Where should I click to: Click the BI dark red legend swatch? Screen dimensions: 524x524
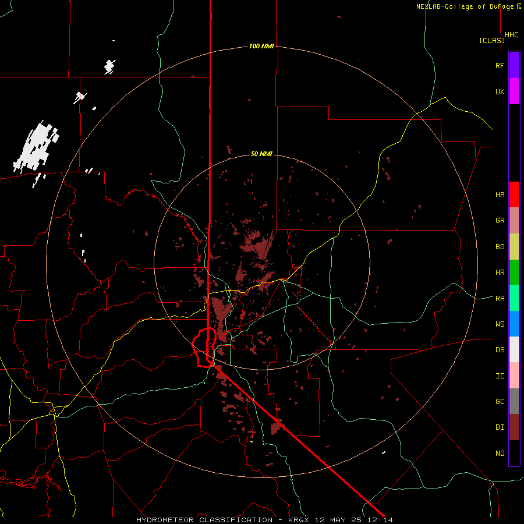pos(514,427)
